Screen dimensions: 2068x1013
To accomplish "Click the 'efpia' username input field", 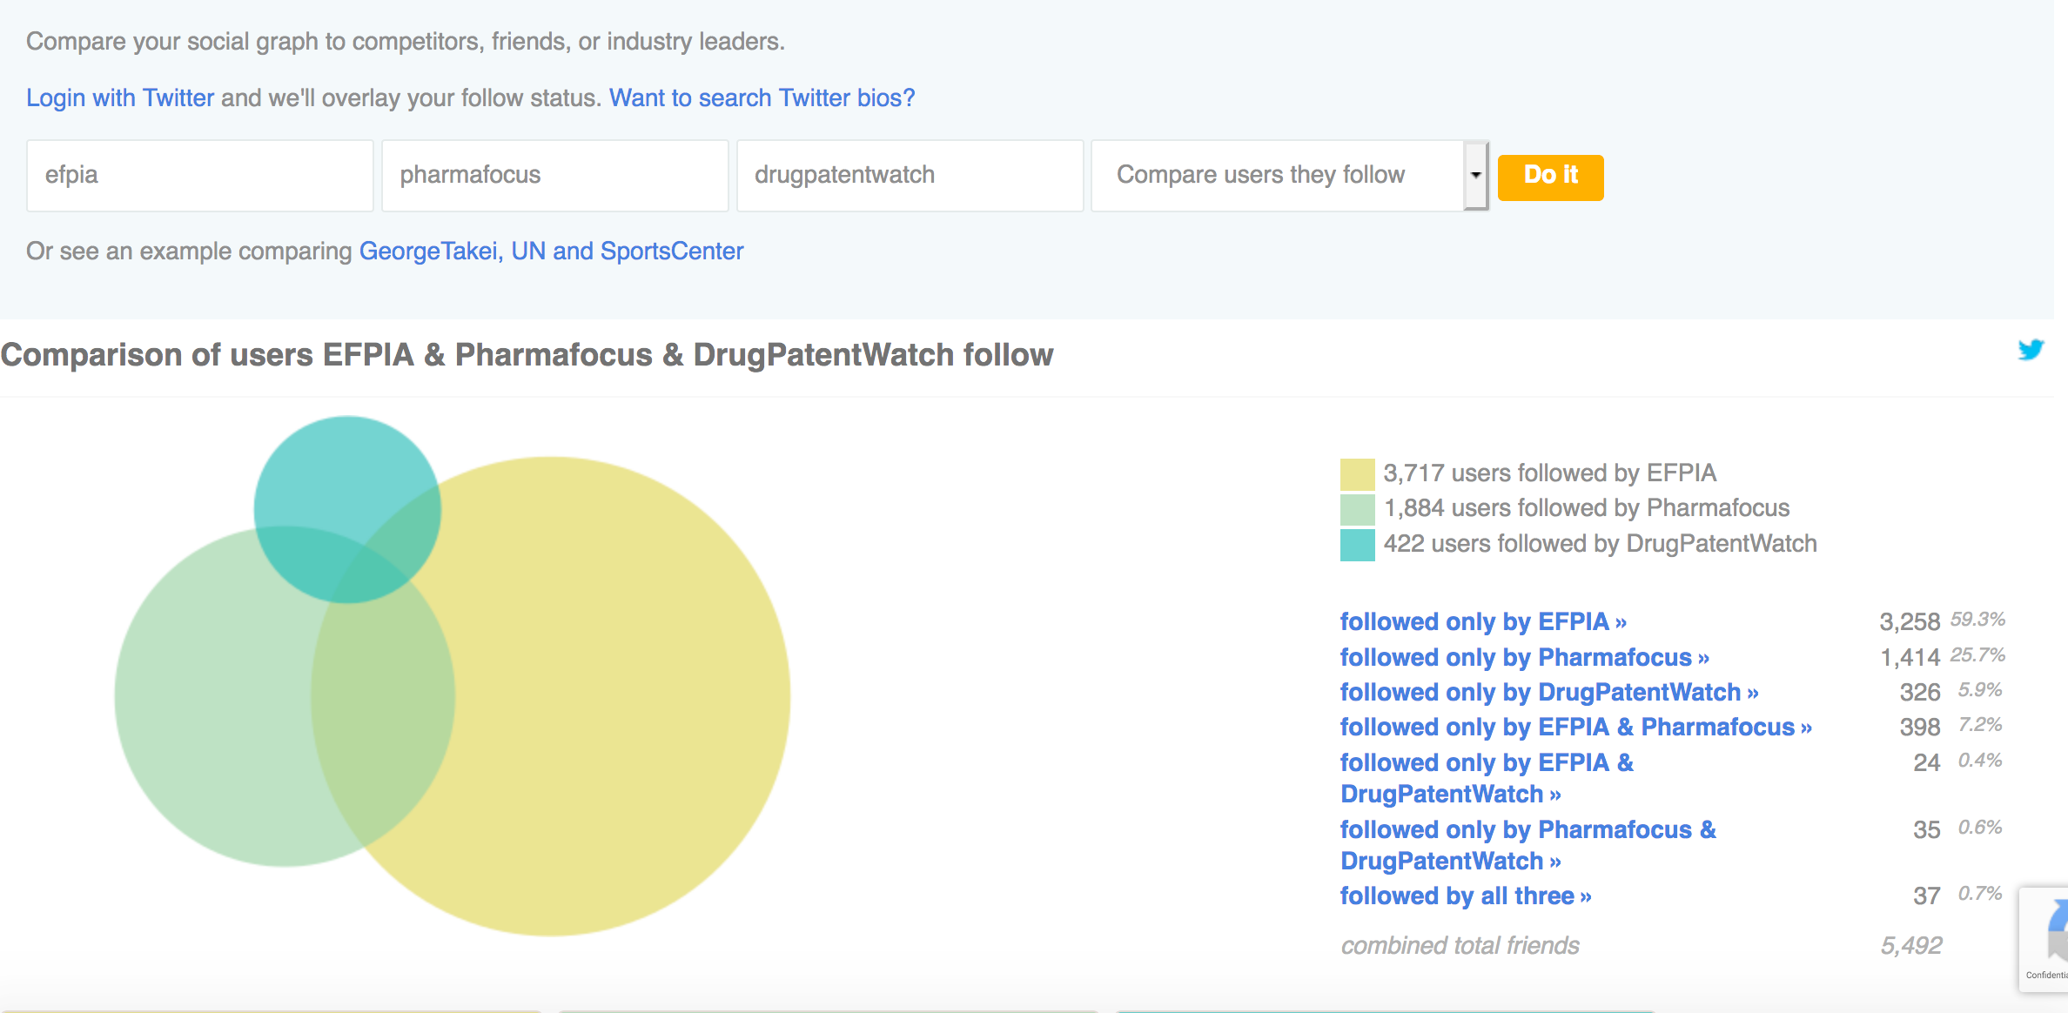I will coord(200,176).
